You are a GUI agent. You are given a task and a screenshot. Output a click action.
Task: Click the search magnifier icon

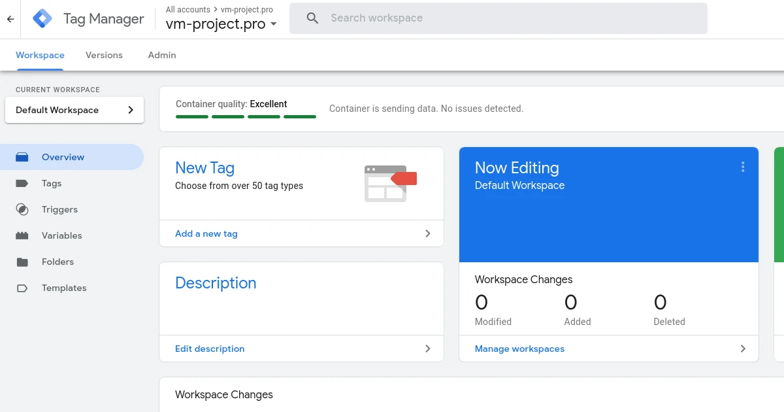[312, 18]
